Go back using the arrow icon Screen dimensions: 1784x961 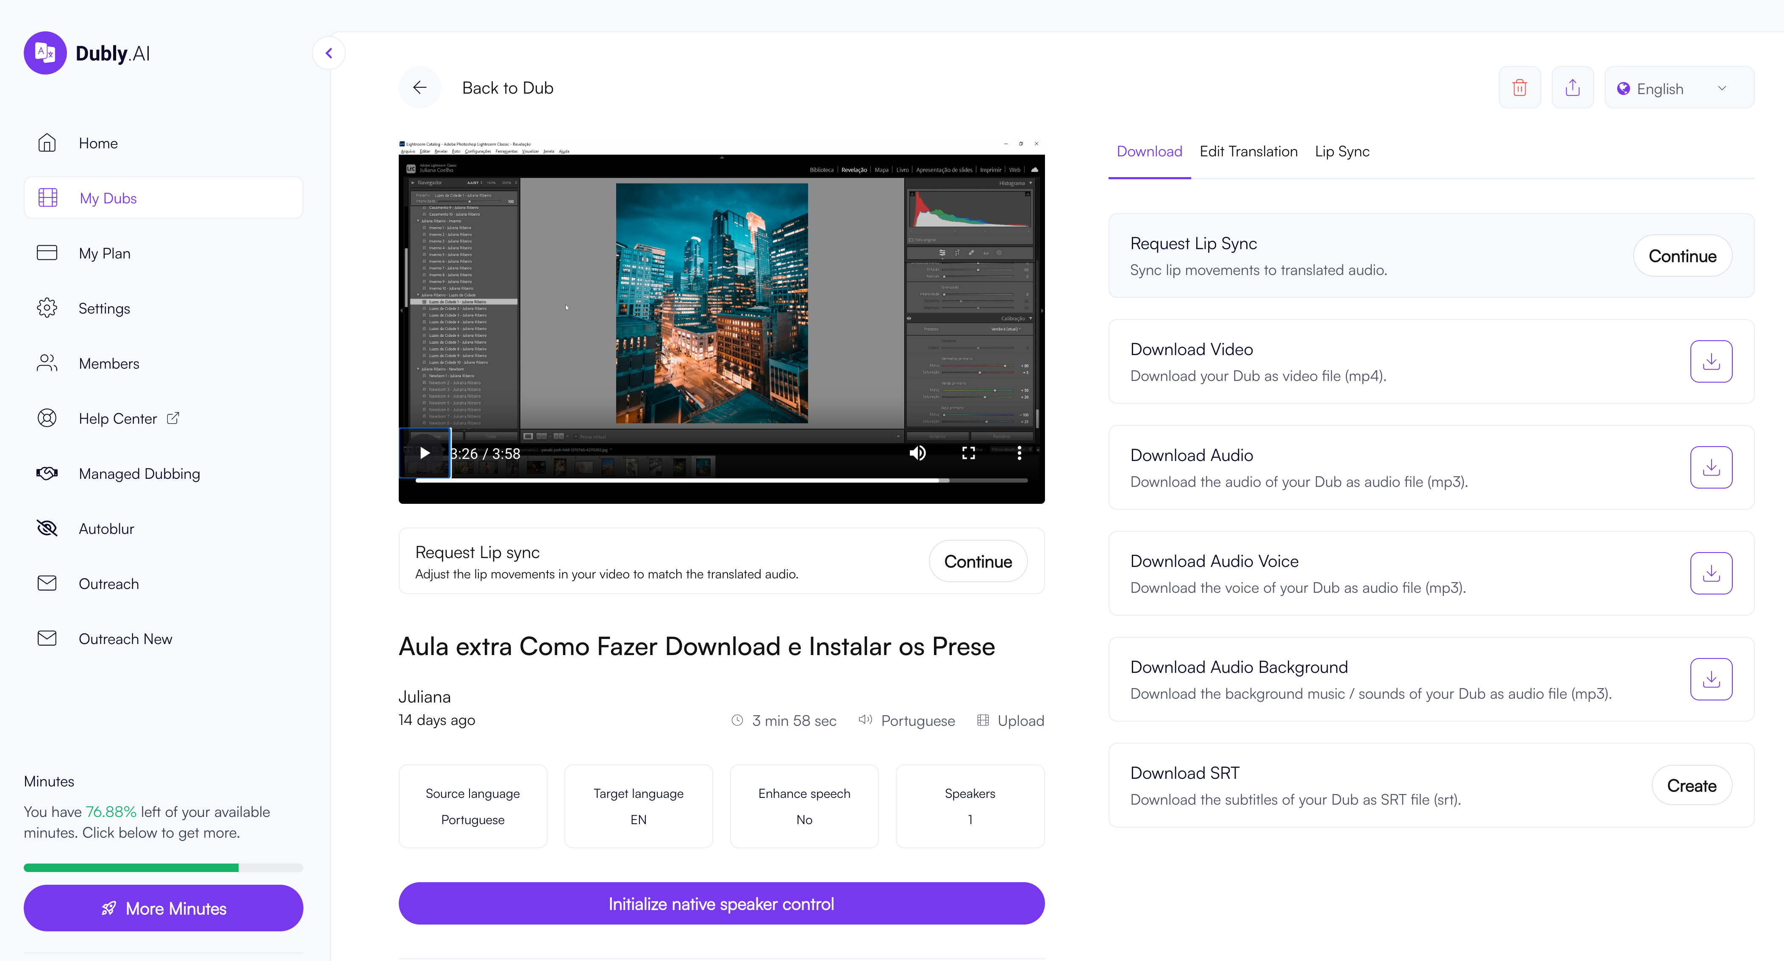point(420,88)
